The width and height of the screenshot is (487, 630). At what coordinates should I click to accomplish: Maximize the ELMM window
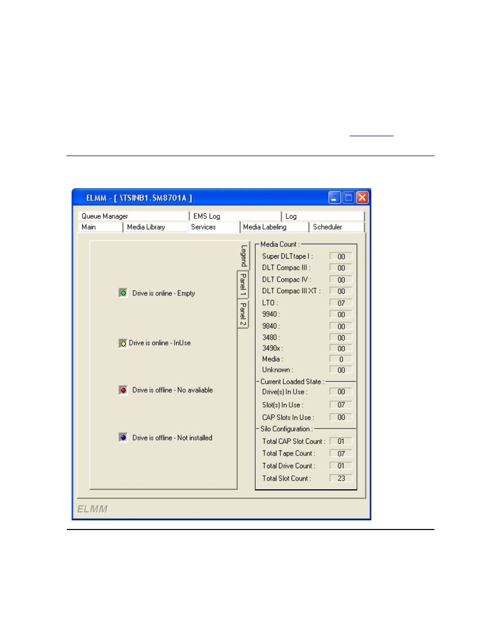[x=349, y=198]
